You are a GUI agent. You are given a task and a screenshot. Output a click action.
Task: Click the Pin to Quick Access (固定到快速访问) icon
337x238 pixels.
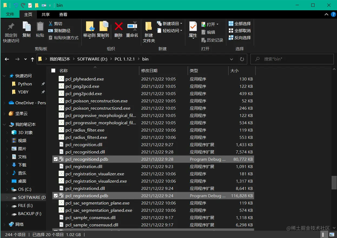coord(11,26)
